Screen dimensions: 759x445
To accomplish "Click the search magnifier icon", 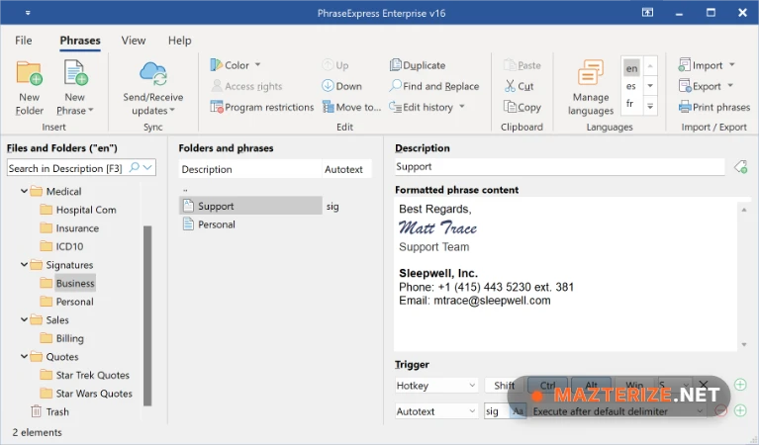I will (134, 167).
